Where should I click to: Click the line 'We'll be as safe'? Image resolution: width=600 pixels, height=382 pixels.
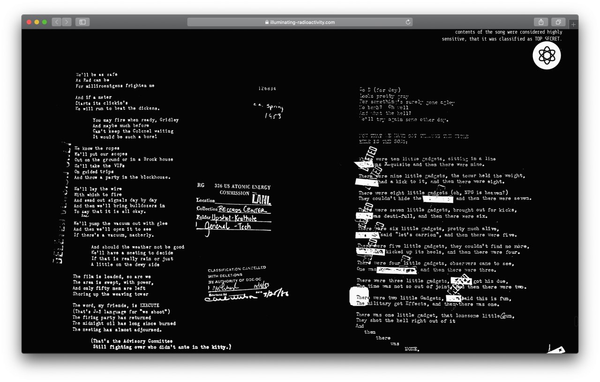(97, 75)
